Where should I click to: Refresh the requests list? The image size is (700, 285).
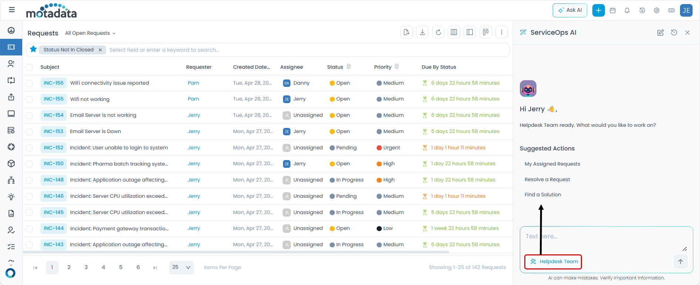click(x=438, y=32)
